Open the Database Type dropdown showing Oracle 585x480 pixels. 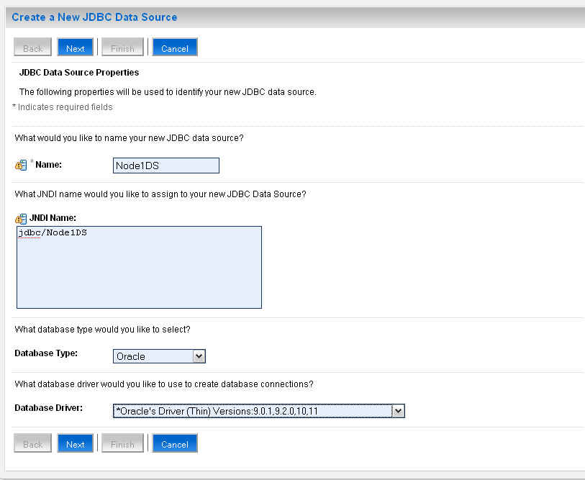coord(160,356)
